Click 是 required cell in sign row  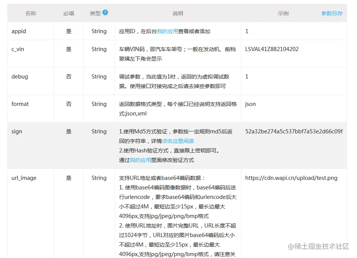[x=69, y=131]
